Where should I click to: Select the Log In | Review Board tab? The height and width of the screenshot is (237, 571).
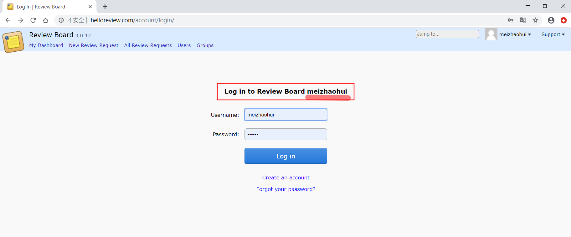click(49, 7)
